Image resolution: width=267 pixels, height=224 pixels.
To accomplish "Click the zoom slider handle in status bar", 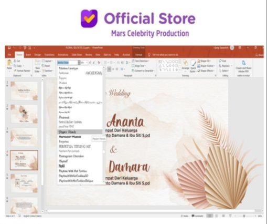I will [x=244, y=216].
